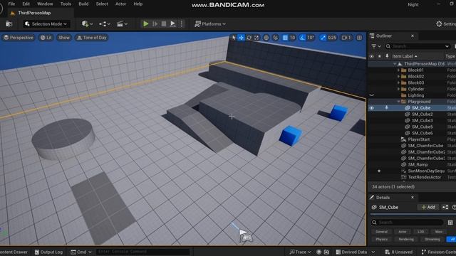The width and height of the screenshot is (456, 256).
Task: Toggle scale snapping icon
Action: coord(323,38)
